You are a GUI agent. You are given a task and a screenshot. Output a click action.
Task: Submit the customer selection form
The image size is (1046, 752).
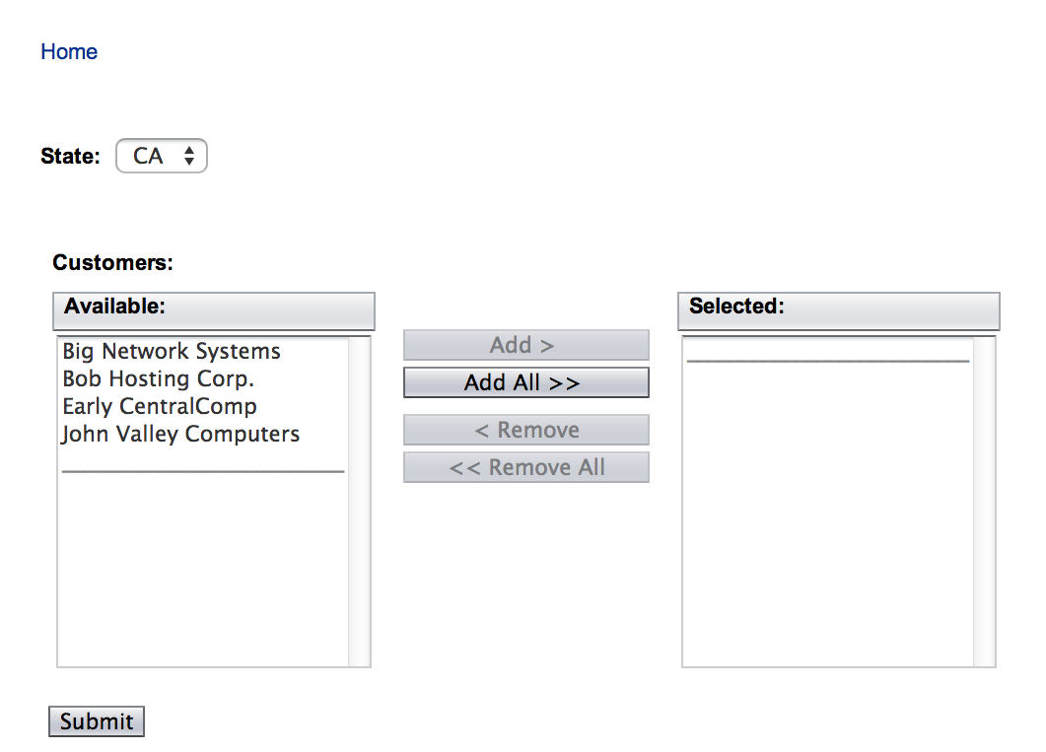click(97, 721)
